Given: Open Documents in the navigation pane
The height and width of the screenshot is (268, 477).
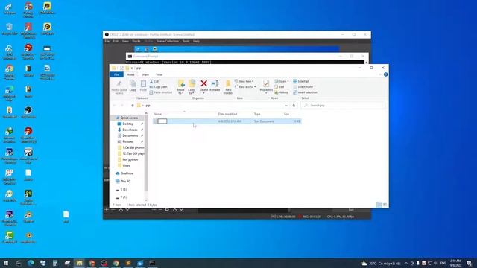Looking at the screenshot, I should pyautogui.click(x=130, y=135).
